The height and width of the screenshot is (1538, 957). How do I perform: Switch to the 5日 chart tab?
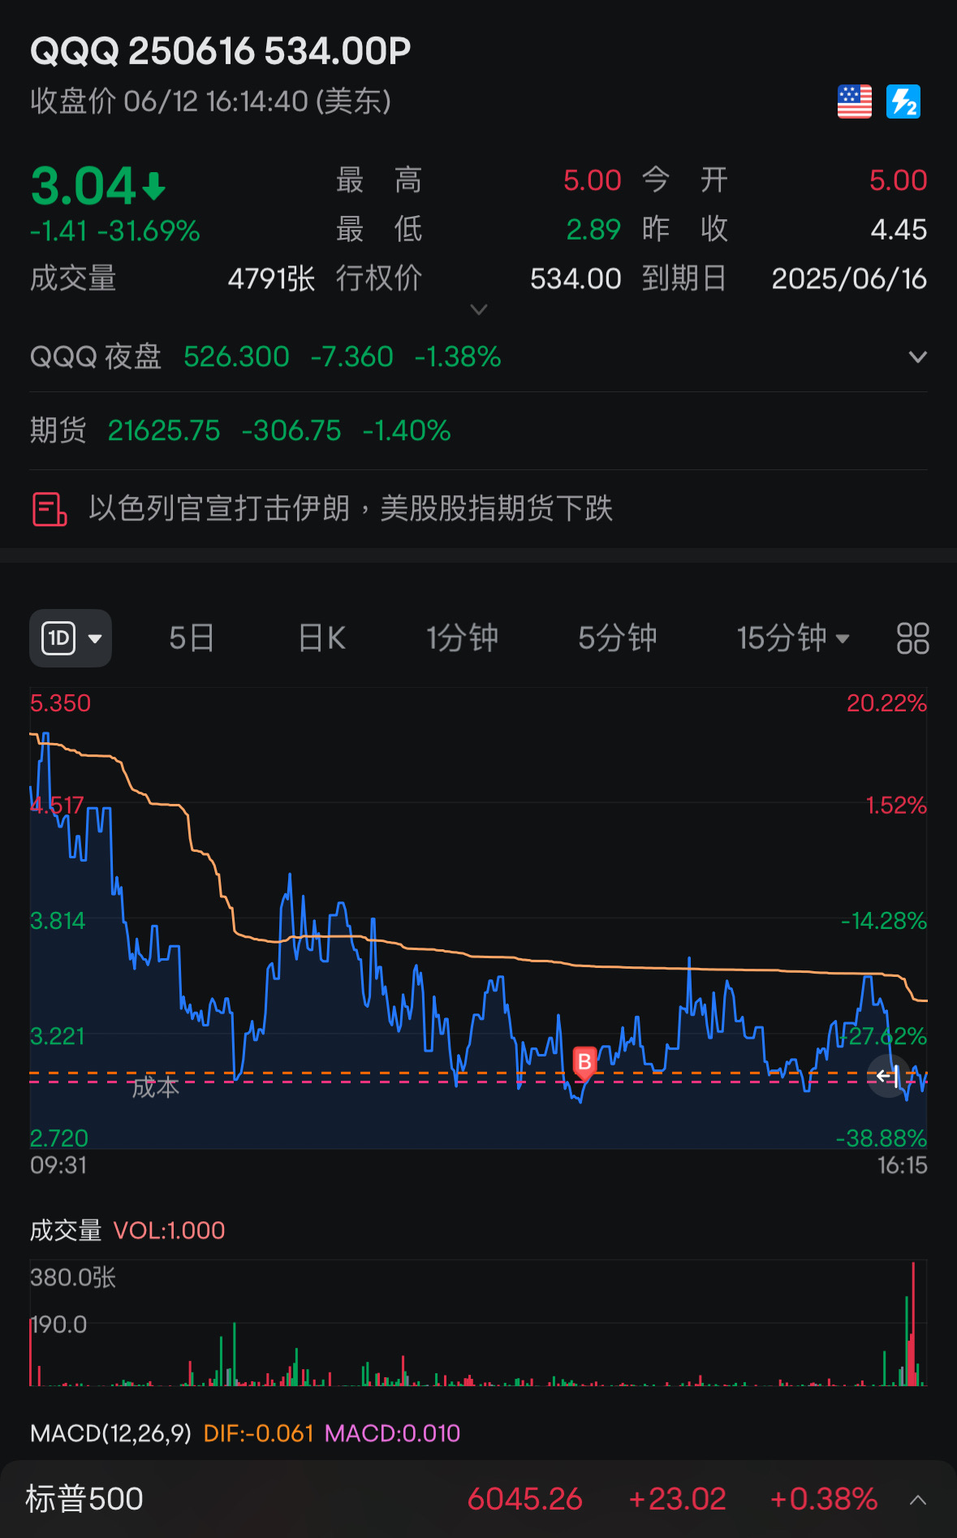point(192,638)
